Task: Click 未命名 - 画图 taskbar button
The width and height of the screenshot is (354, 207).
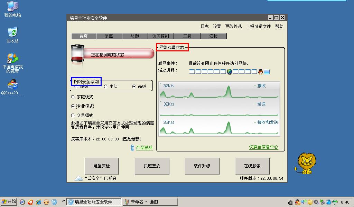Action: (x=151, y=202)
